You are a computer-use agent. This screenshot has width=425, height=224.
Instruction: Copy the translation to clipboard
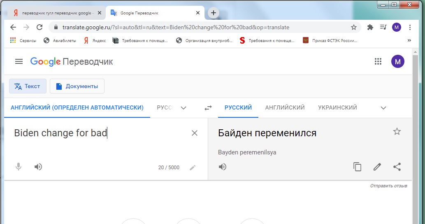357,167
